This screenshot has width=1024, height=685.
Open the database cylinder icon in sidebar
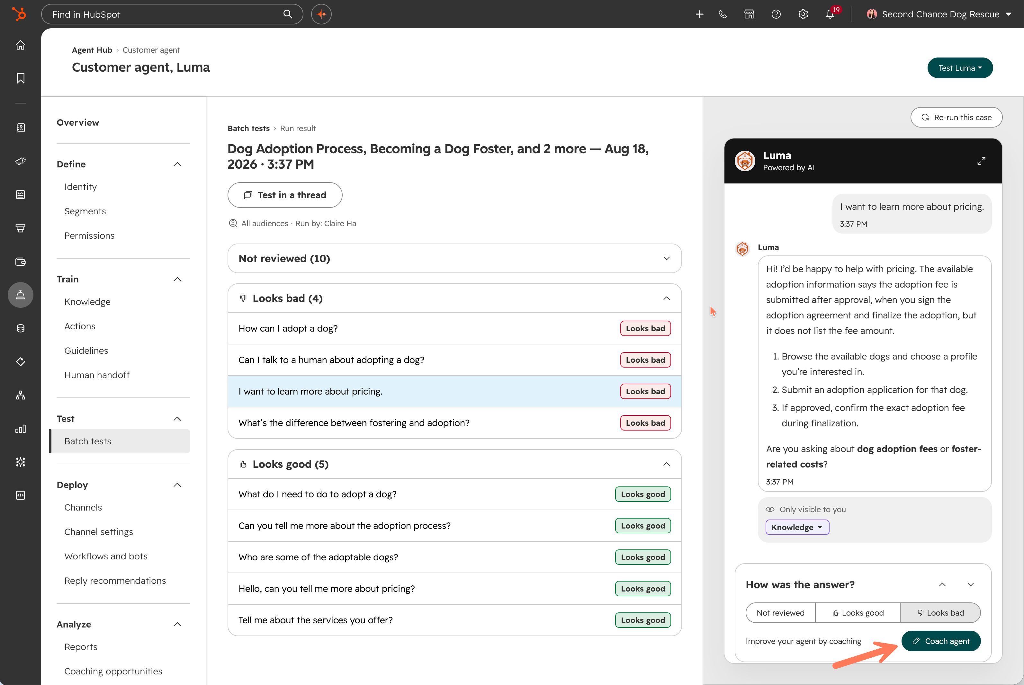click(21, 328)
